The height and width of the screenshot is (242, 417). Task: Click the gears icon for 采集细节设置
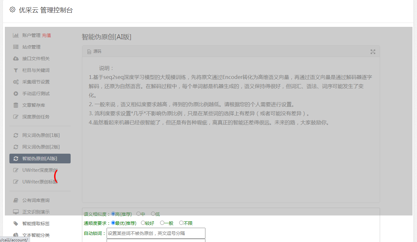pyautogui.click(x=16, y=82)
